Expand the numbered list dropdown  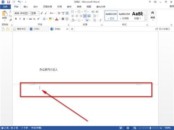(x=82, y=12)
